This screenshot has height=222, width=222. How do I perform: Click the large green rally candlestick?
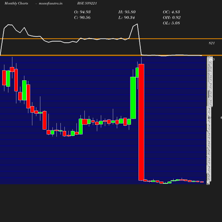133,98
